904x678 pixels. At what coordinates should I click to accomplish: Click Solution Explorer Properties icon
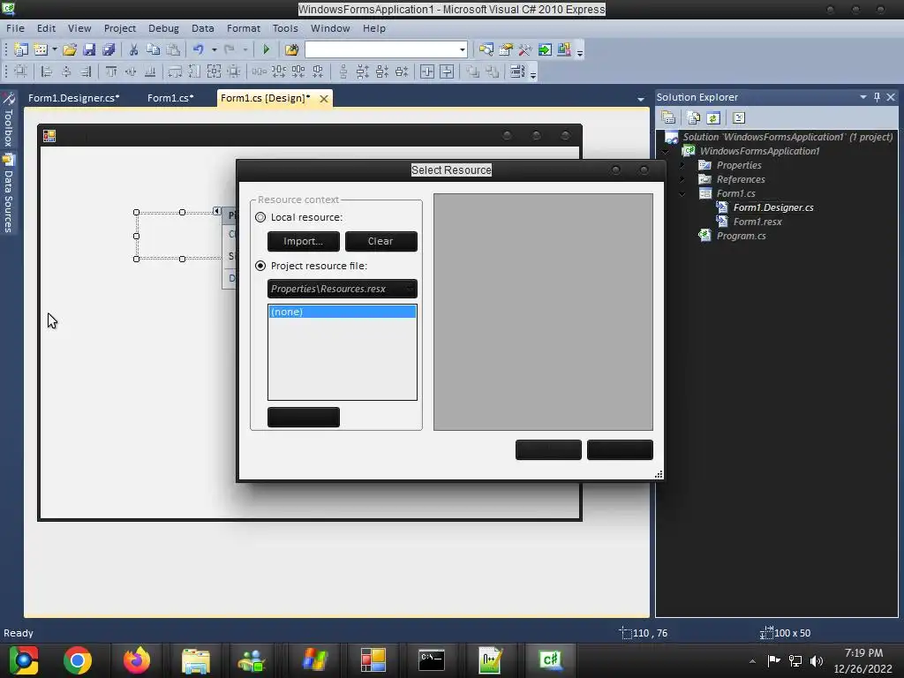pyautogui.click(x=669, y=117)
